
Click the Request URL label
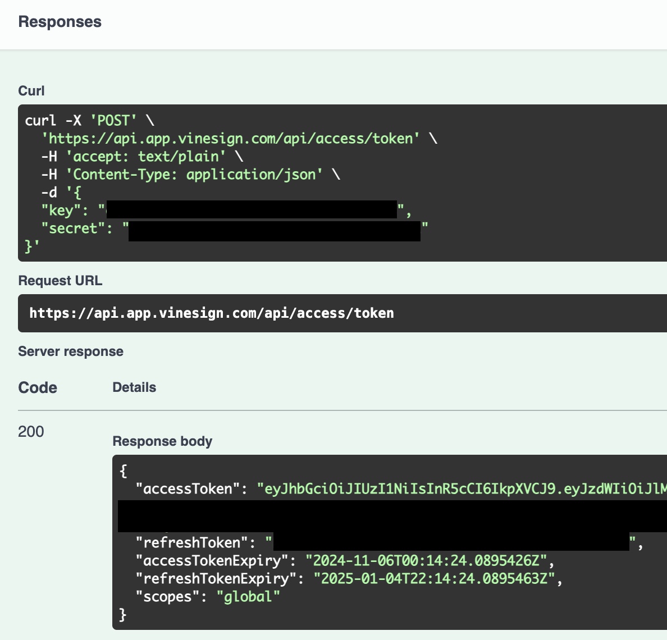[60, 281]
